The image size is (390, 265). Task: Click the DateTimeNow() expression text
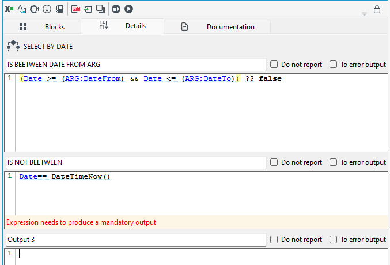point(81,176)
